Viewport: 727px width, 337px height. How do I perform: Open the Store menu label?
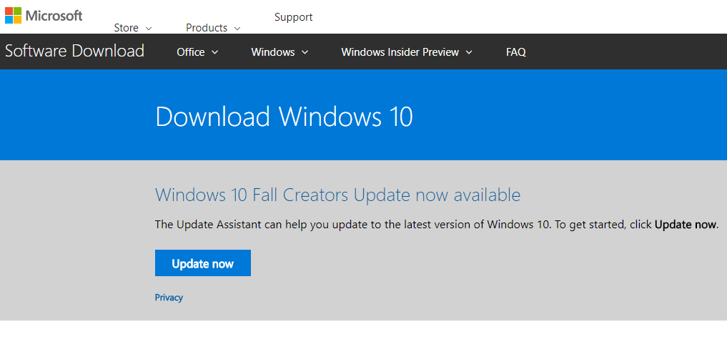[x=126, y=28]
